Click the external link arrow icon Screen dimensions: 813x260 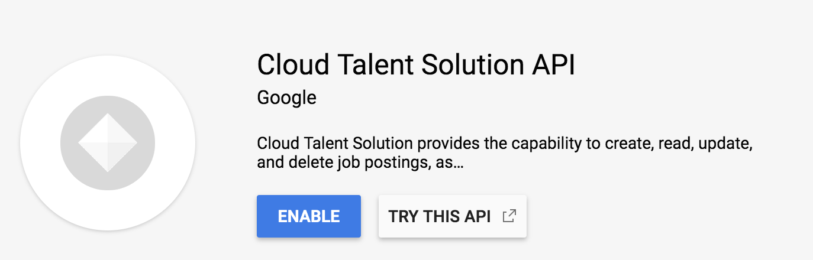coord(508,216)
